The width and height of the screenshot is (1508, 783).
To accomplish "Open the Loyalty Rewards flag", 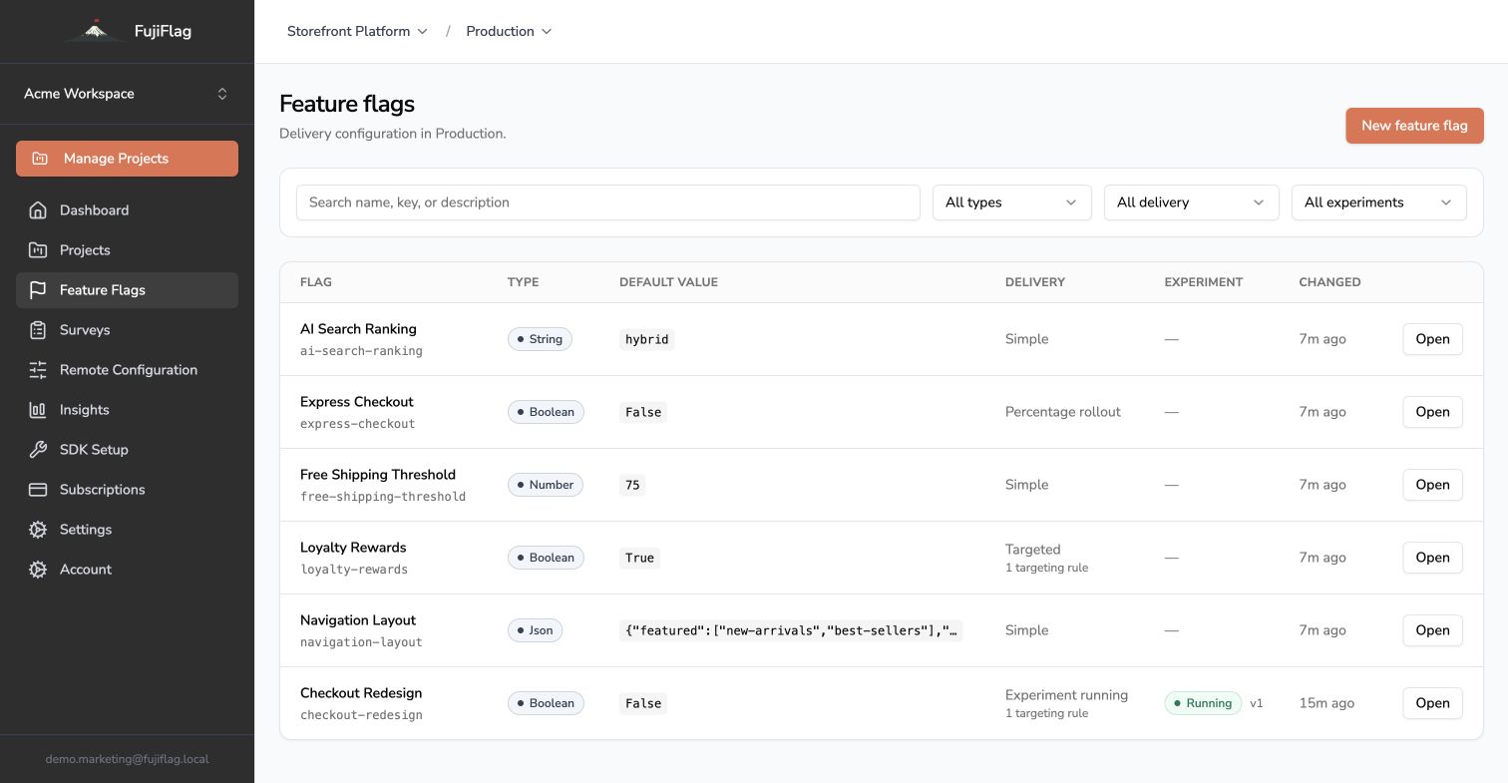I will (1432, 558).
